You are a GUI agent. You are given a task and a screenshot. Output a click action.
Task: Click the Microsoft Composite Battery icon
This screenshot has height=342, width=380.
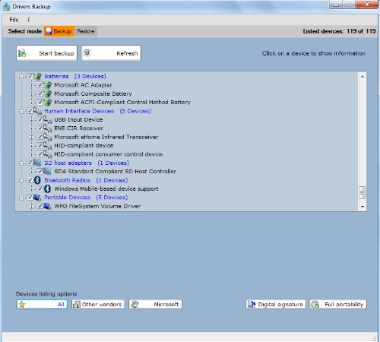tap(48, 93)
